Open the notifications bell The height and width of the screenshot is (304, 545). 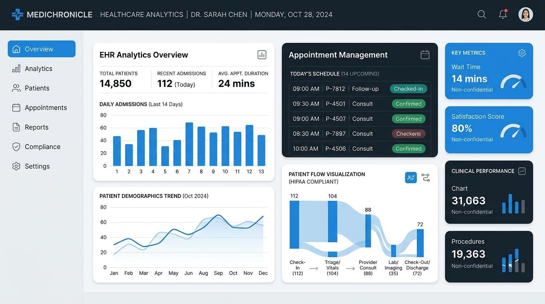point(503,14)
